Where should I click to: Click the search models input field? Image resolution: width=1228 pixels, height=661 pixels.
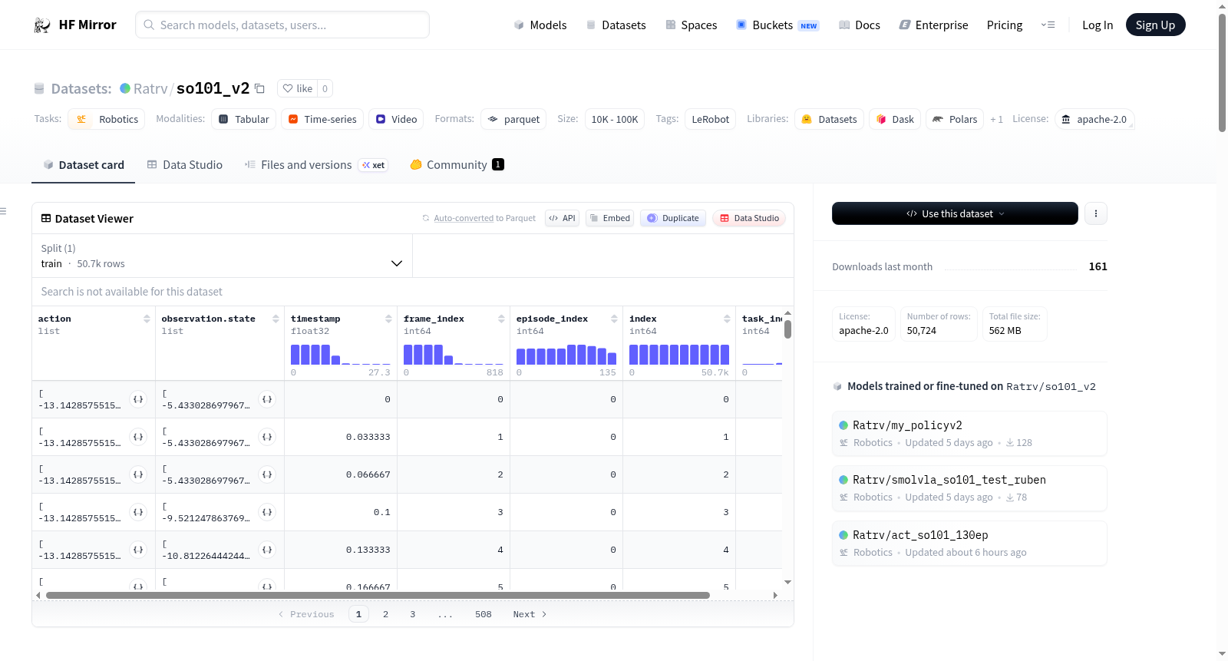click(x=282, y=25)
